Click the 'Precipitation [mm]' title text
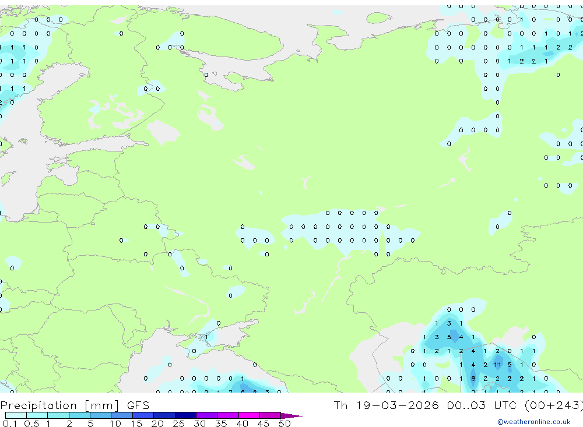 tap(59, 405)
